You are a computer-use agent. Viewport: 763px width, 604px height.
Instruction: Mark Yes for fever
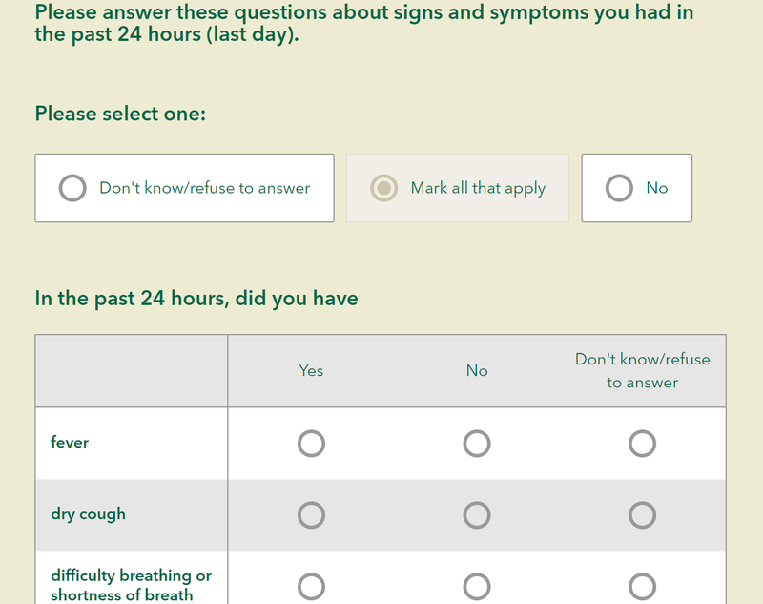click(311, 444)
